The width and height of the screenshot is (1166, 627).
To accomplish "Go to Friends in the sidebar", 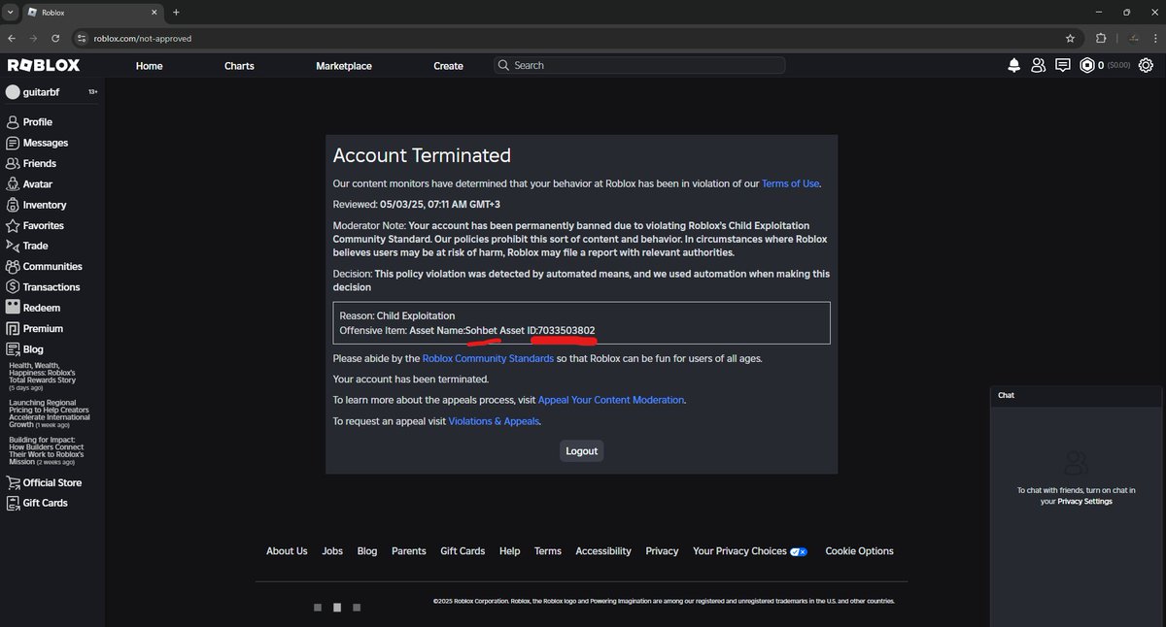I will tap(31, 163).
